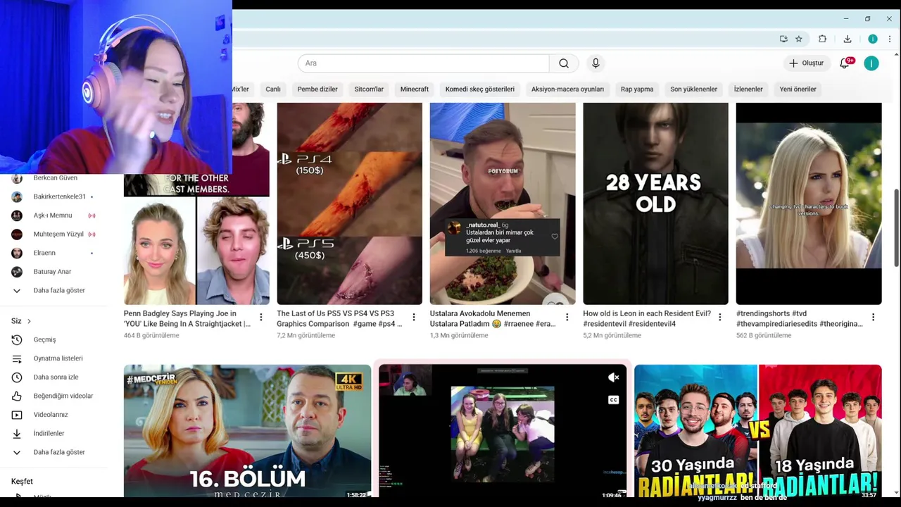Open options menu for #trendingshorts tvd short
Image resolution: width=901 pixels, height=507 pixels.
[874, 318]
